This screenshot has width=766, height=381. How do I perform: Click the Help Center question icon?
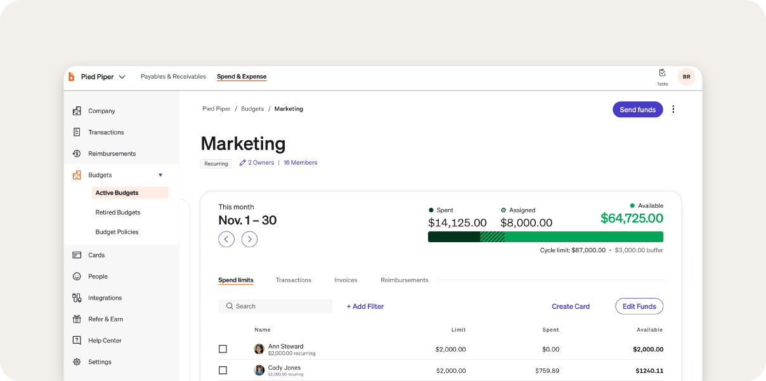77,340
